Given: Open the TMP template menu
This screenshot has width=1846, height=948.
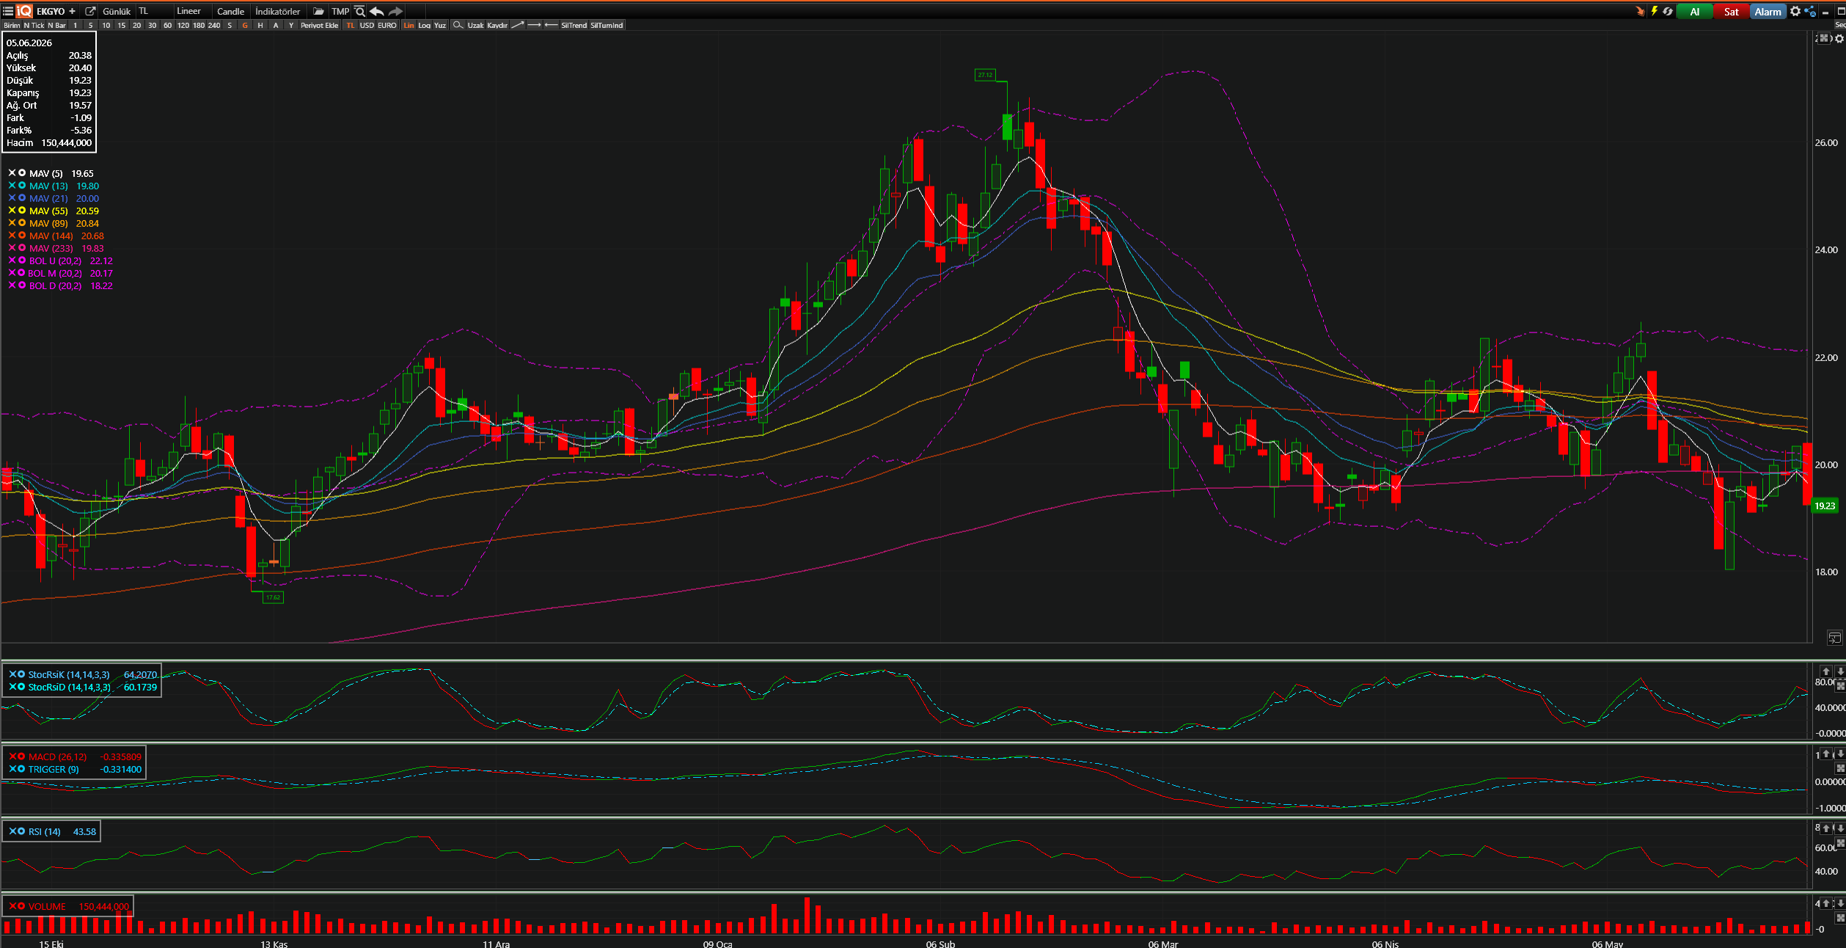Looking at the screenshot, I should pyautogui.click(x=340, y=11).
